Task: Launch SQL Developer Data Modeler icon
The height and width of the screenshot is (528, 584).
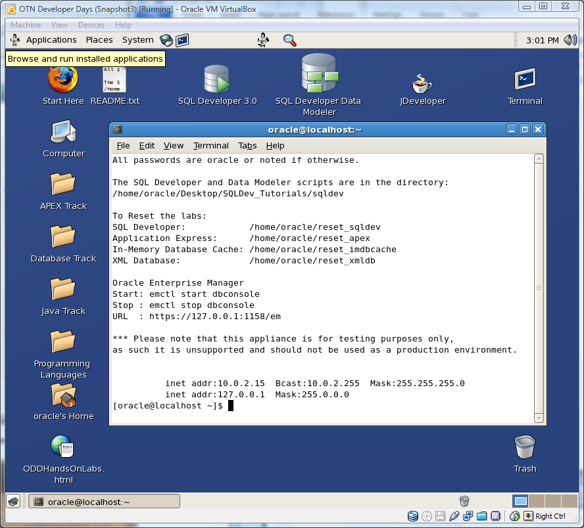Action: point(320,74)
